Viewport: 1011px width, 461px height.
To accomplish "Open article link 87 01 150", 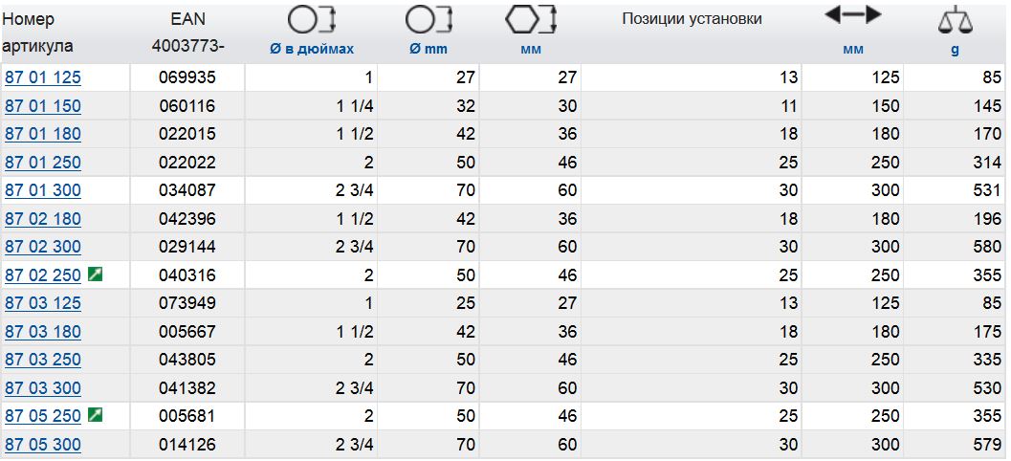I will (43, 106).
